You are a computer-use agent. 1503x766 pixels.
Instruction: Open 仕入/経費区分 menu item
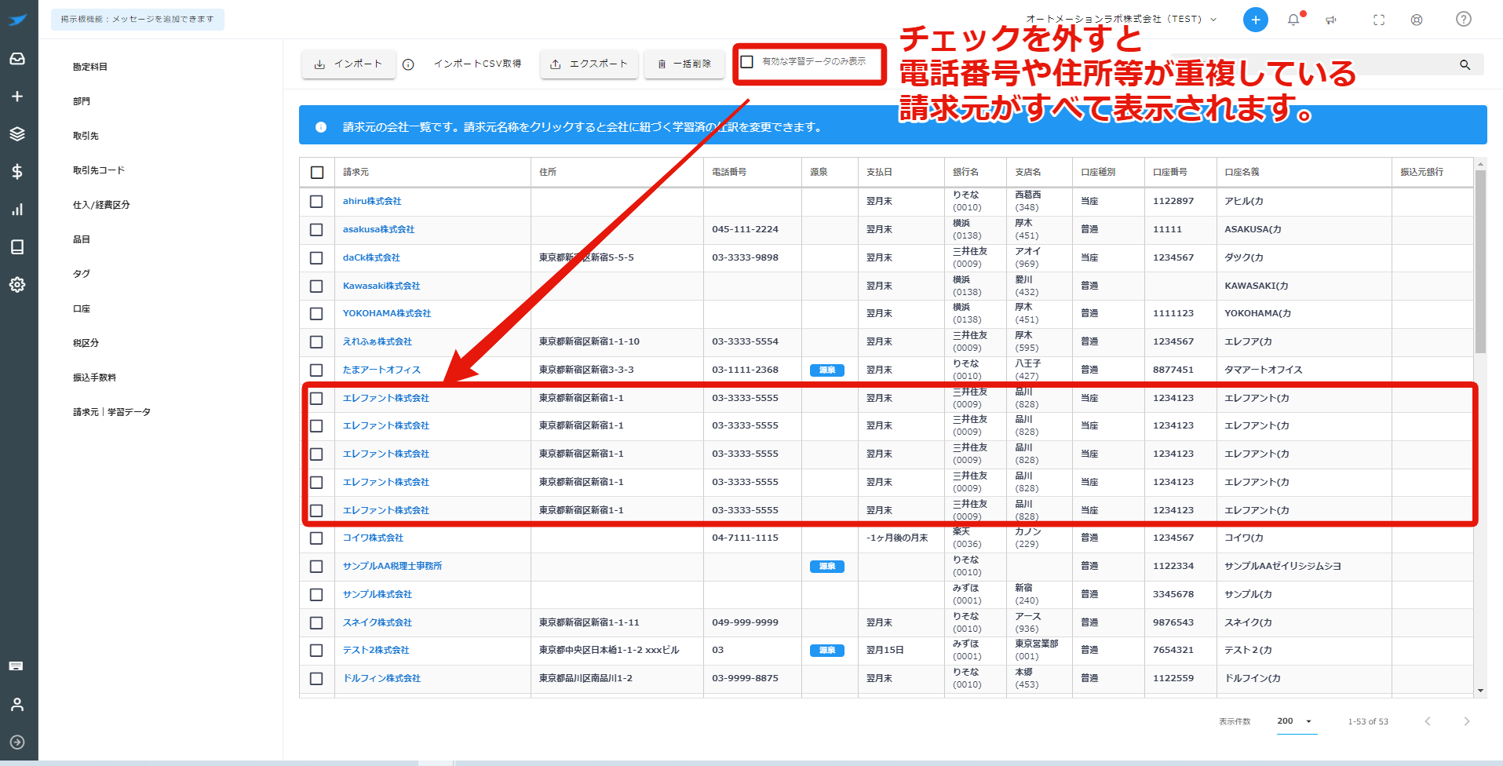(x=101, y=205)
